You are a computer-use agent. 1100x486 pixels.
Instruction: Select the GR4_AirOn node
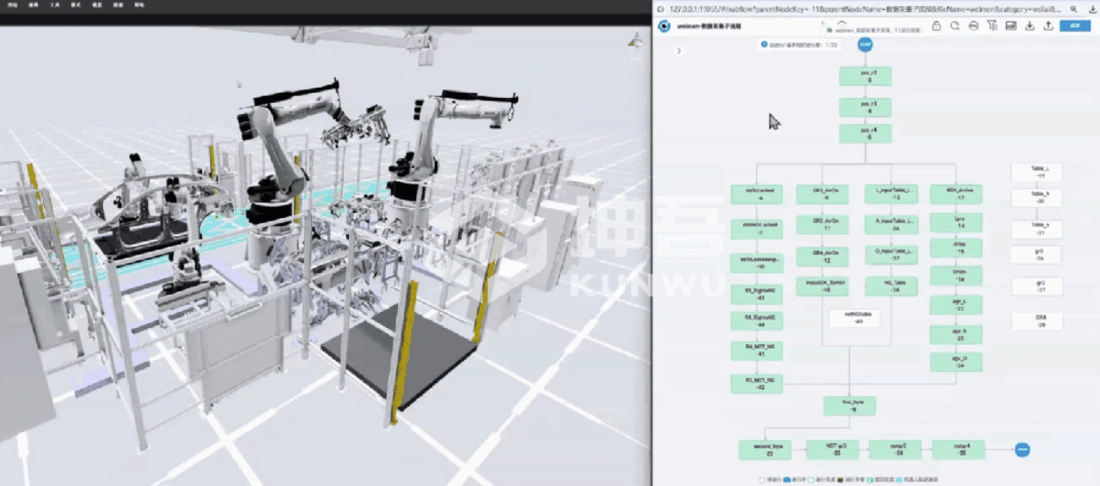click(822, 256)
